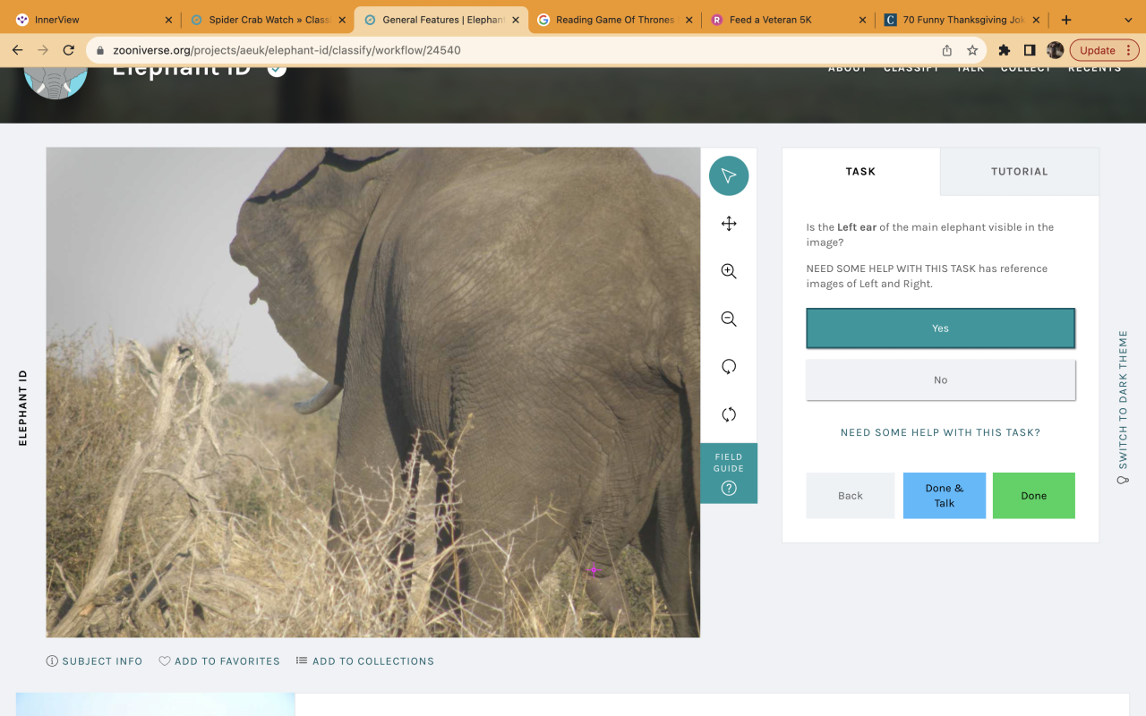Image resolution: width=1146 pixels, height=716 pixels.
Task: Zoom in on the elephant image
Action: click(x=729, y=271)
